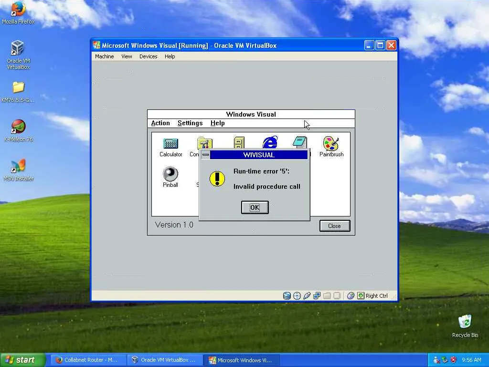Switch to Oracle VM VirtualBox taskbar button

coord(164,360)
